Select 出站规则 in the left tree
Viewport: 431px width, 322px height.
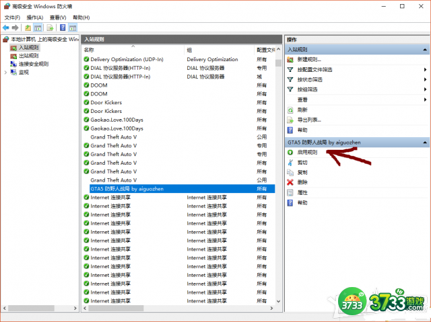click(x=28, y=56)
